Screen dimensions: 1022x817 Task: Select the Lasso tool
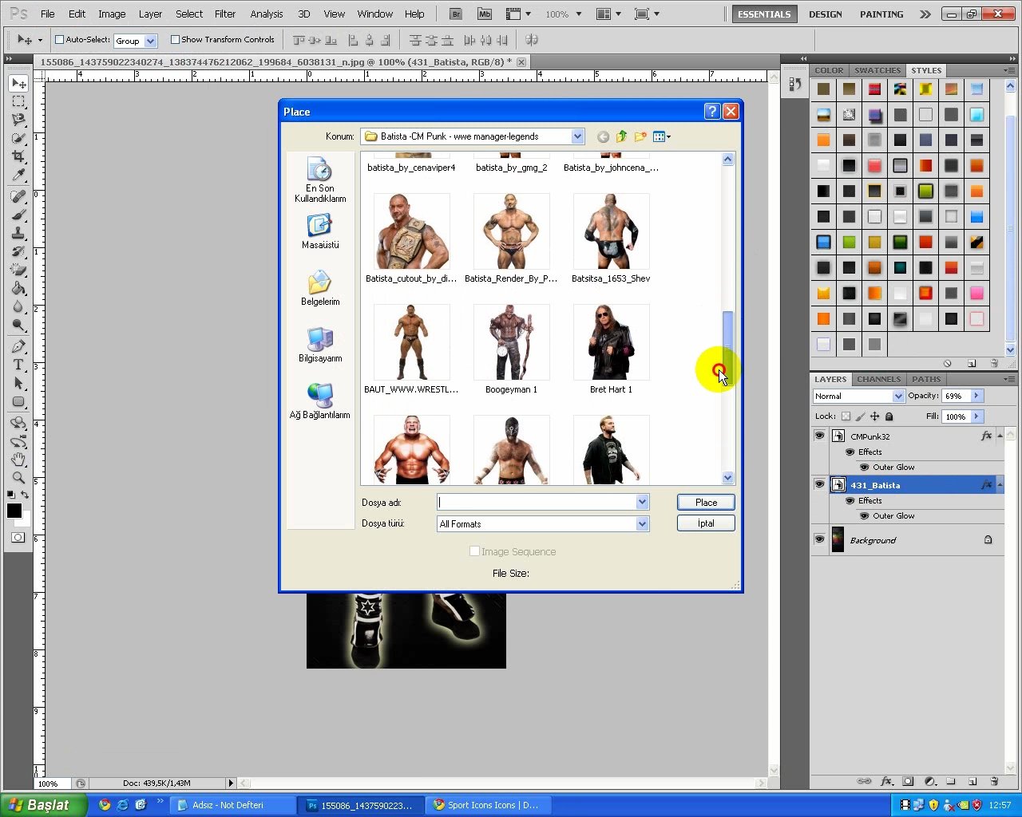[18, 120]
